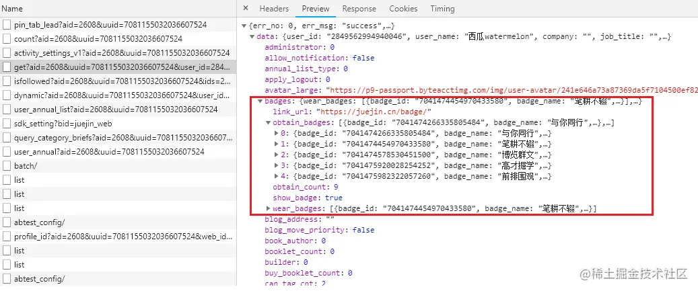The width and height of the screenshot is (698, 291).
Task: Click the blog_address property line
Action: pos(300,219)
